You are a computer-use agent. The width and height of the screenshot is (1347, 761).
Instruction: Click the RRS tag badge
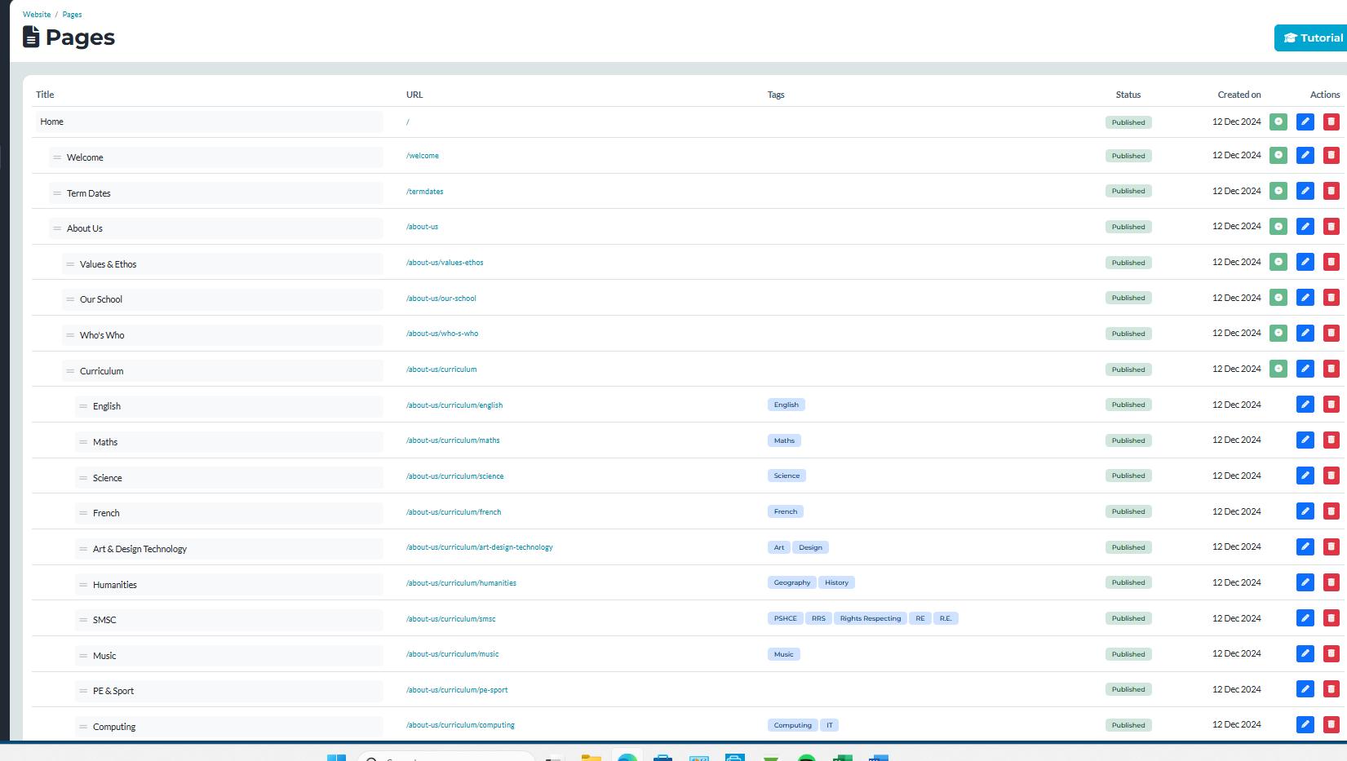[x=818, y=618]
